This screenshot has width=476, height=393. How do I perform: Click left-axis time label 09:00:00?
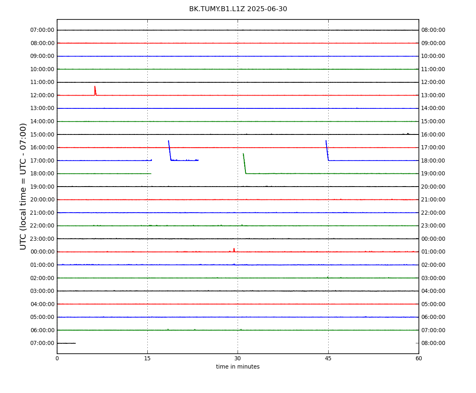pos(43,56)
